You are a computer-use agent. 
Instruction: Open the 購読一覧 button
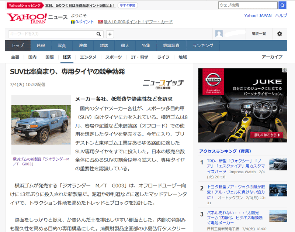(x=259, y=34)
